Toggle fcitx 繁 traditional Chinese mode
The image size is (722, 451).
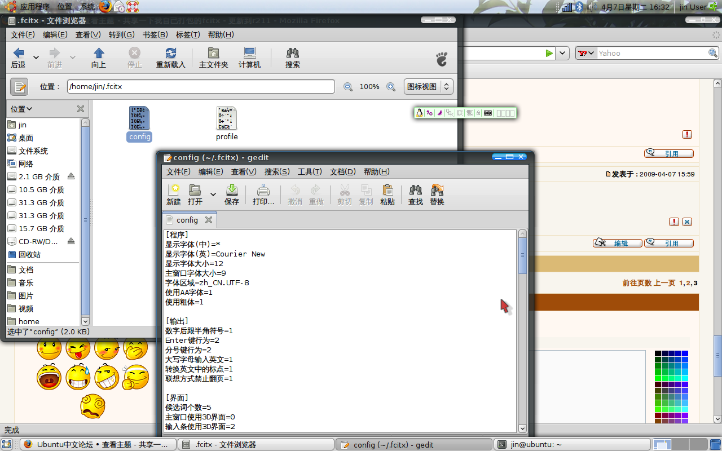tap(470, 113)
